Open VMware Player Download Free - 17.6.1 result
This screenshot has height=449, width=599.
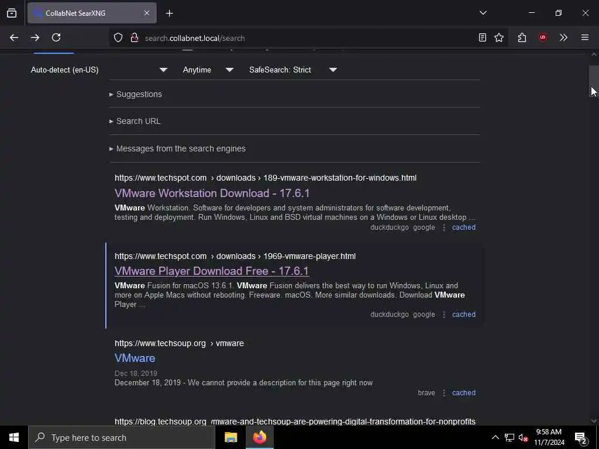[212, 271]
